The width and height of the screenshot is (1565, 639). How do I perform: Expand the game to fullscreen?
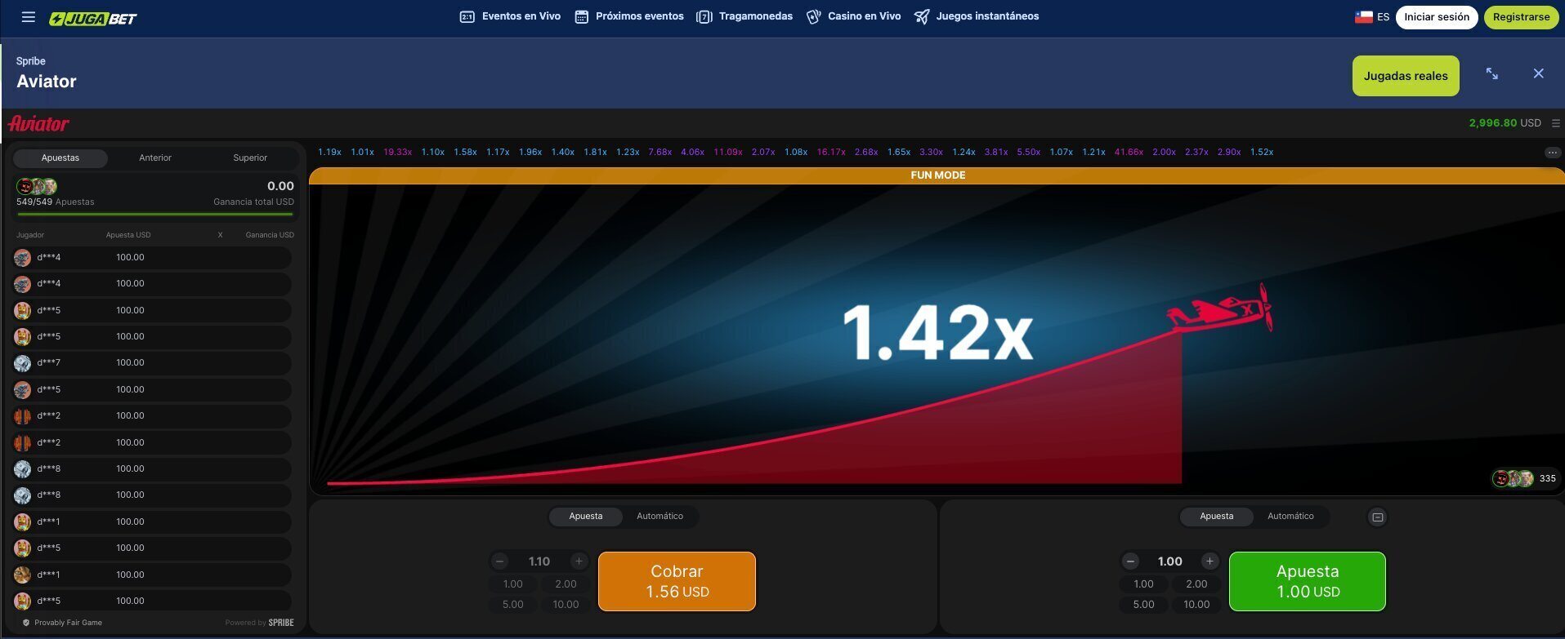1492,73
